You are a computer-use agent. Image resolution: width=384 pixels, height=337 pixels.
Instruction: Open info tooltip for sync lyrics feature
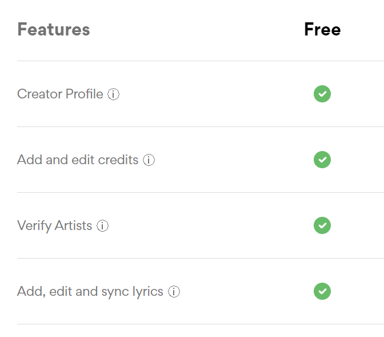pos(174,291)
